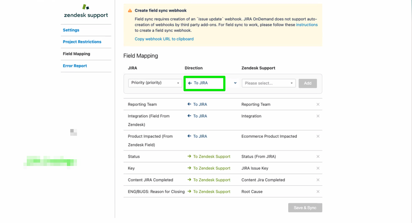The width and height of the screenshot is (412, 223).
Task: Click Create field sync webhook title
Action: [x=161, y=10]
